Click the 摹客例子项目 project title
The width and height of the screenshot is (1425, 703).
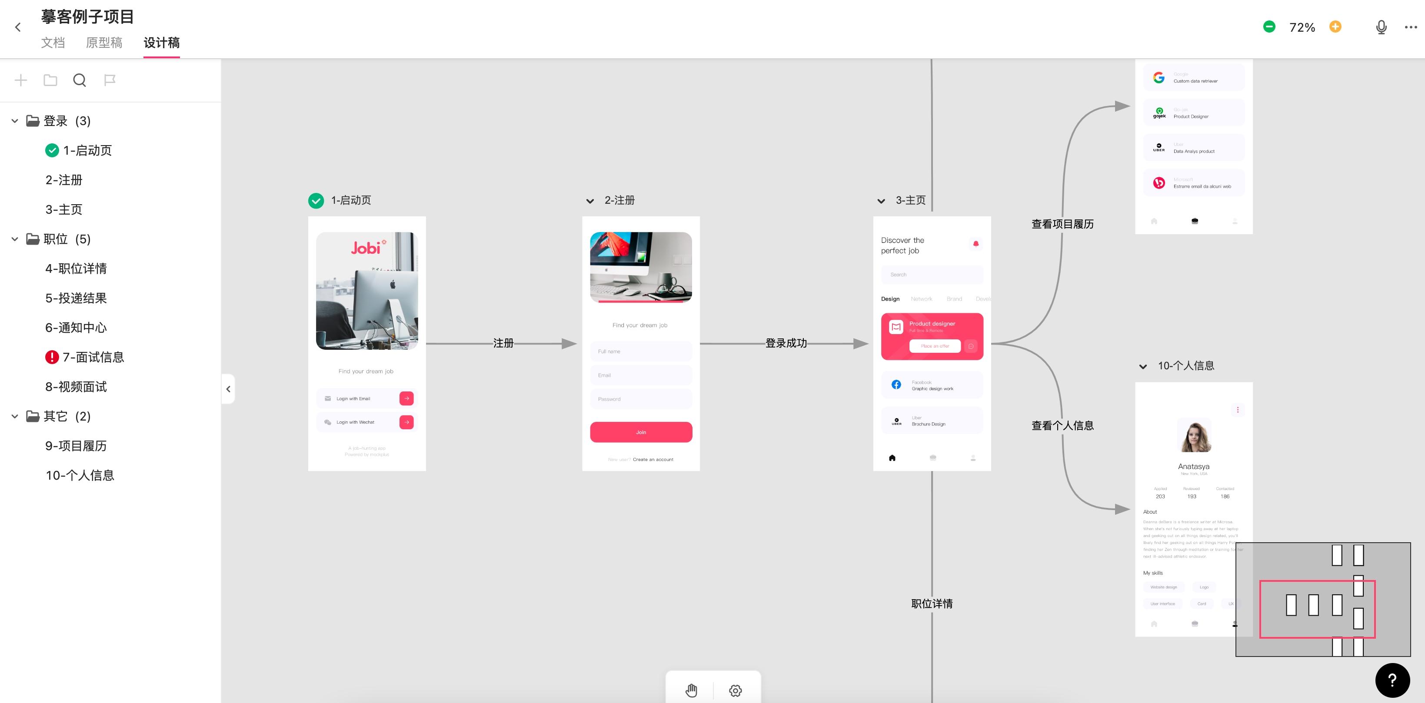pos(87,16)
